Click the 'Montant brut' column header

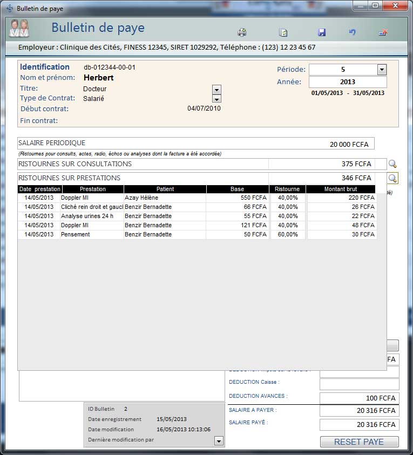tap(341, 189)
